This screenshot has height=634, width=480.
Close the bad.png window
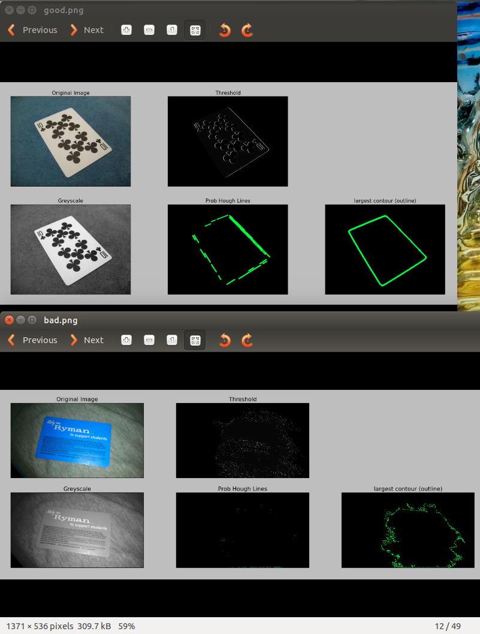click(10, 320)
